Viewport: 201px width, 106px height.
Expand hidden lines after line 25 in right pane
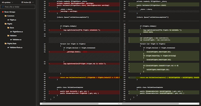point(124,21)
